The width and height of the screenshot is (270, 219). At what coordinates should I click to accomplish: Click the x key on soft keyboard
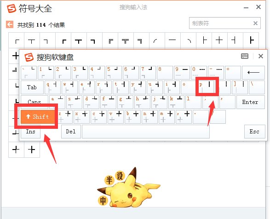click(x=81, y=117)
